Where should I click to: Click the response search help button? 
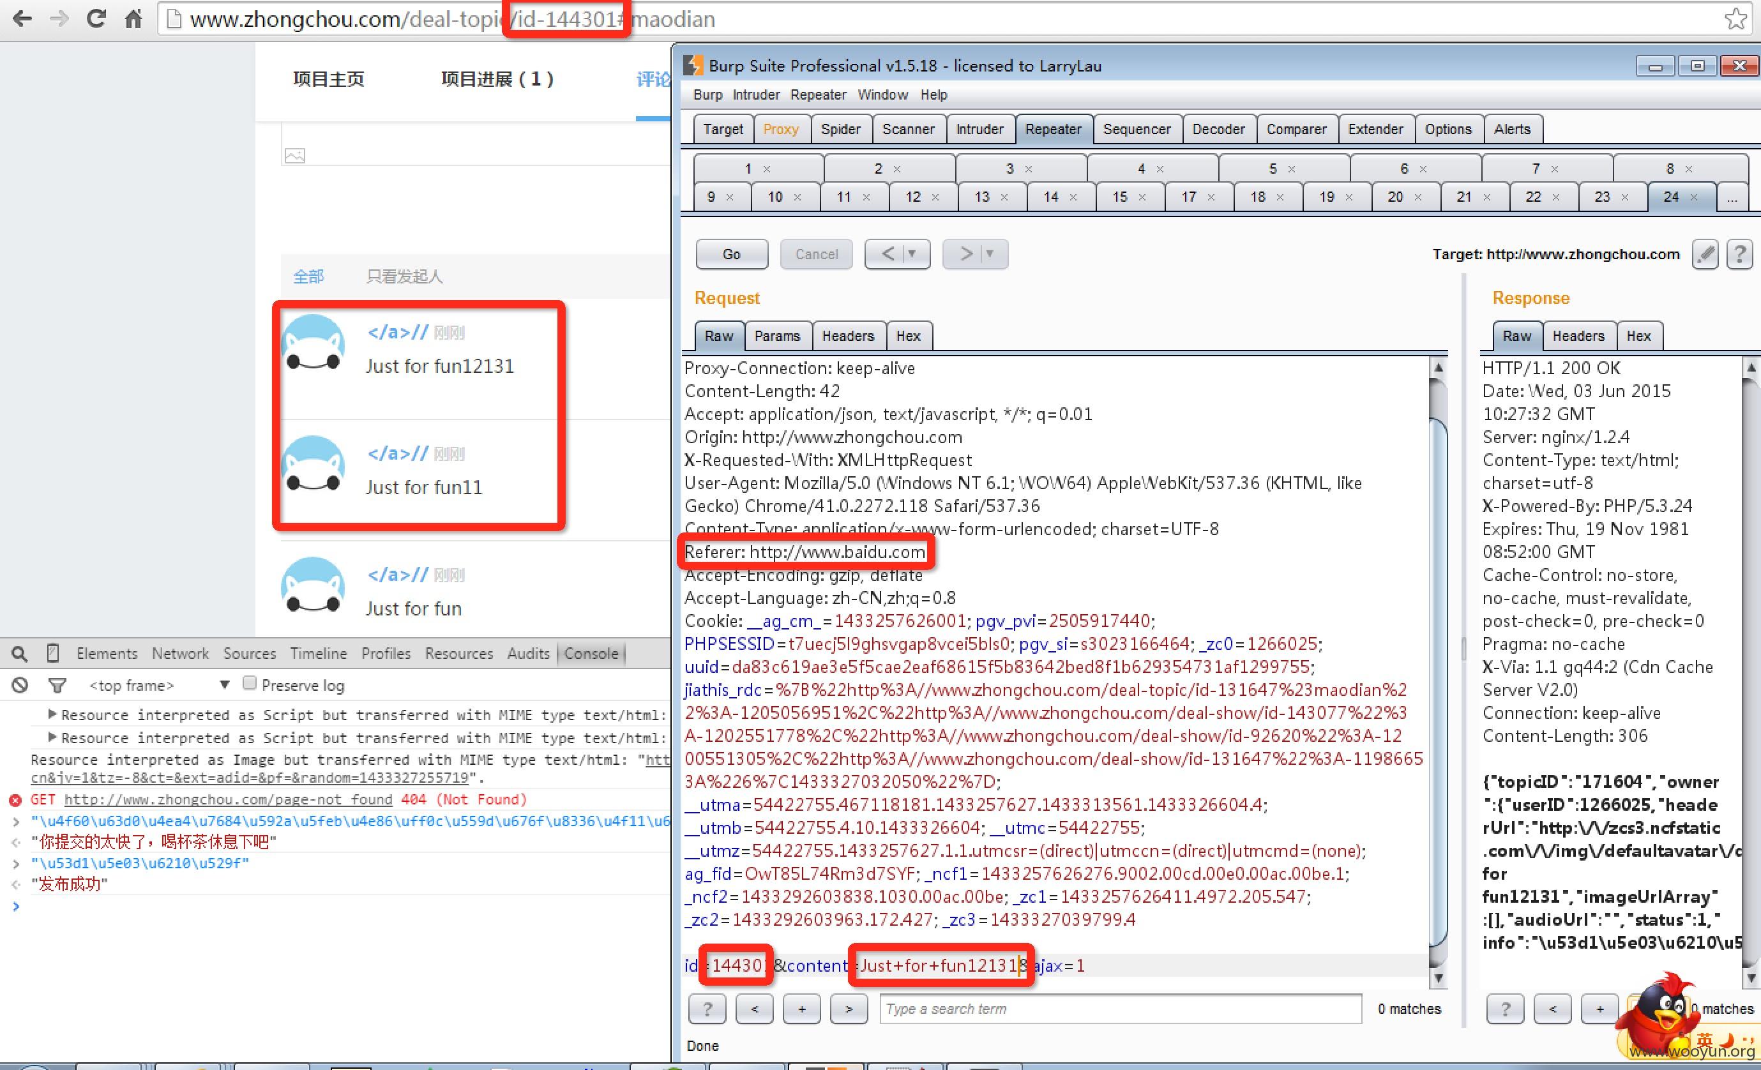pyautogui.click(x=1505, y=1009)
